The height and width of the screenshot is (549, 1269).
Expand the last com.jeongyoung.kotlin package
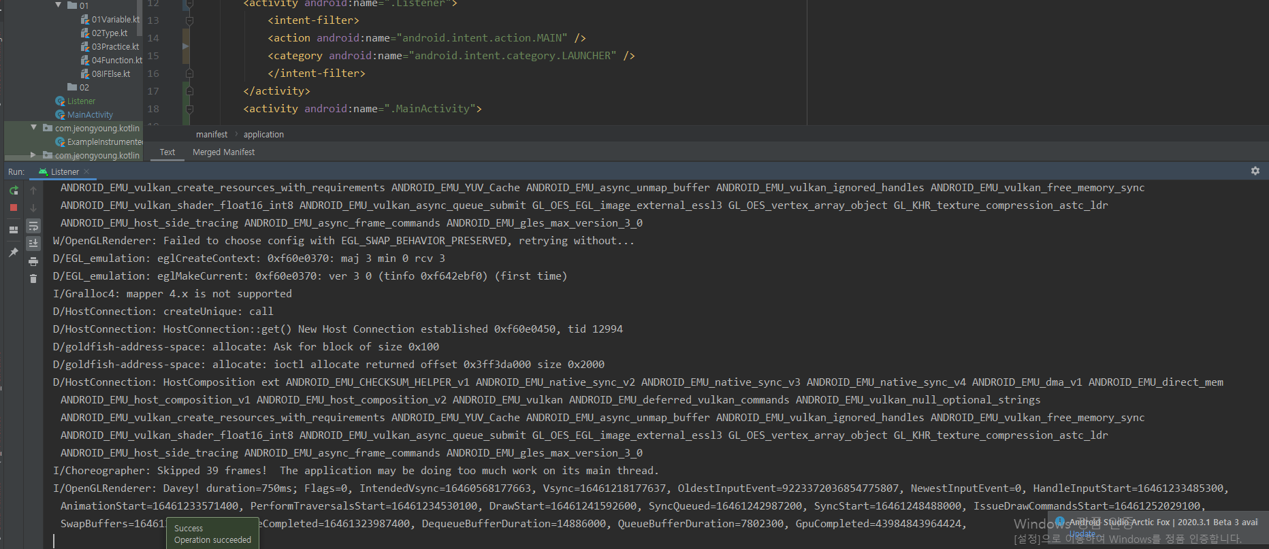click(34, 155)
